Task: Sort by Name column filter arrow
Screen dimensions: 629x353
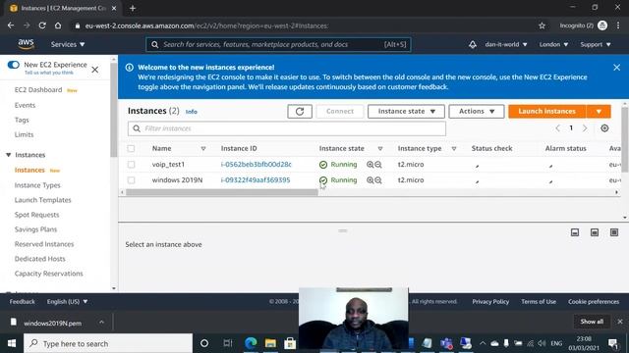Action: (203, 148)
